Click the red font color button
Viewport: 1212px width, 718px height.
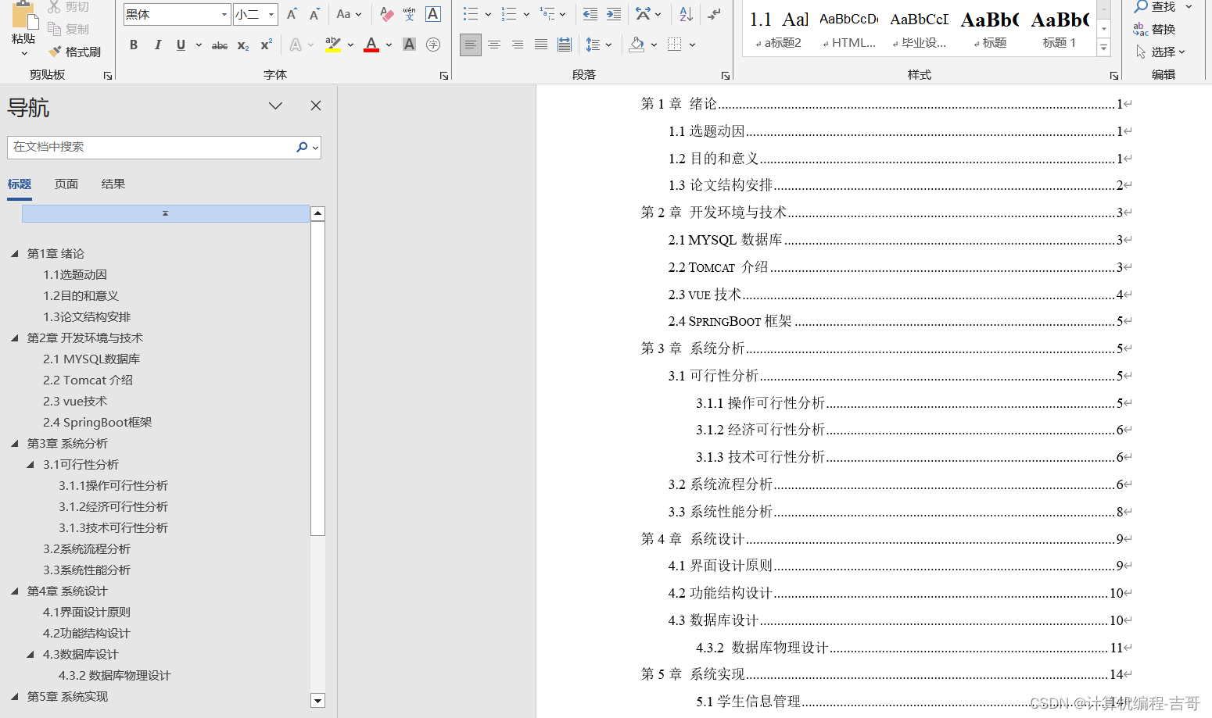click(x=371, y=45)
